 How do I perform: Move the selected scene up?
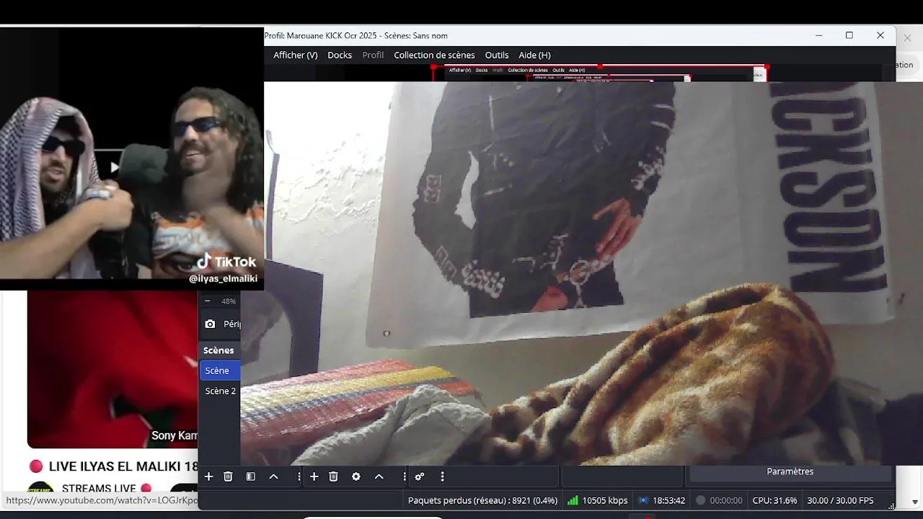[x=273, y=476]
